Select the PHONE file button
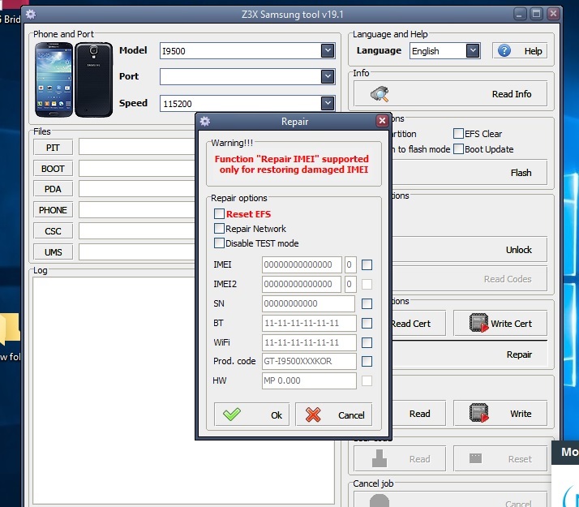Image resolution: width=579 pixels, height=507 pixels. click(x=53, y=210)
